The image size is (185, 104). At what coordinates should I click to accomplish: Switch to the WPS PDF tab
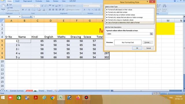tap(73, 1)
